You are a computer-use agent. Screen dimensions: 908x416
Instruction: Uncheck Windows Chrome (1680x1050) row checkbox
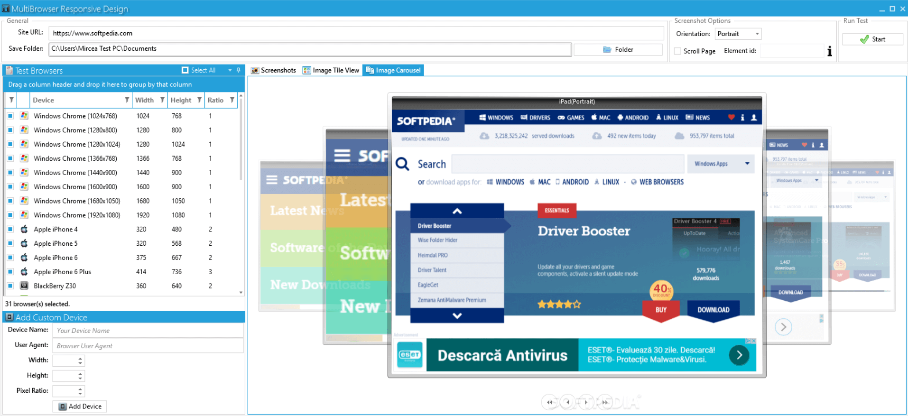[x=10, y=201]
